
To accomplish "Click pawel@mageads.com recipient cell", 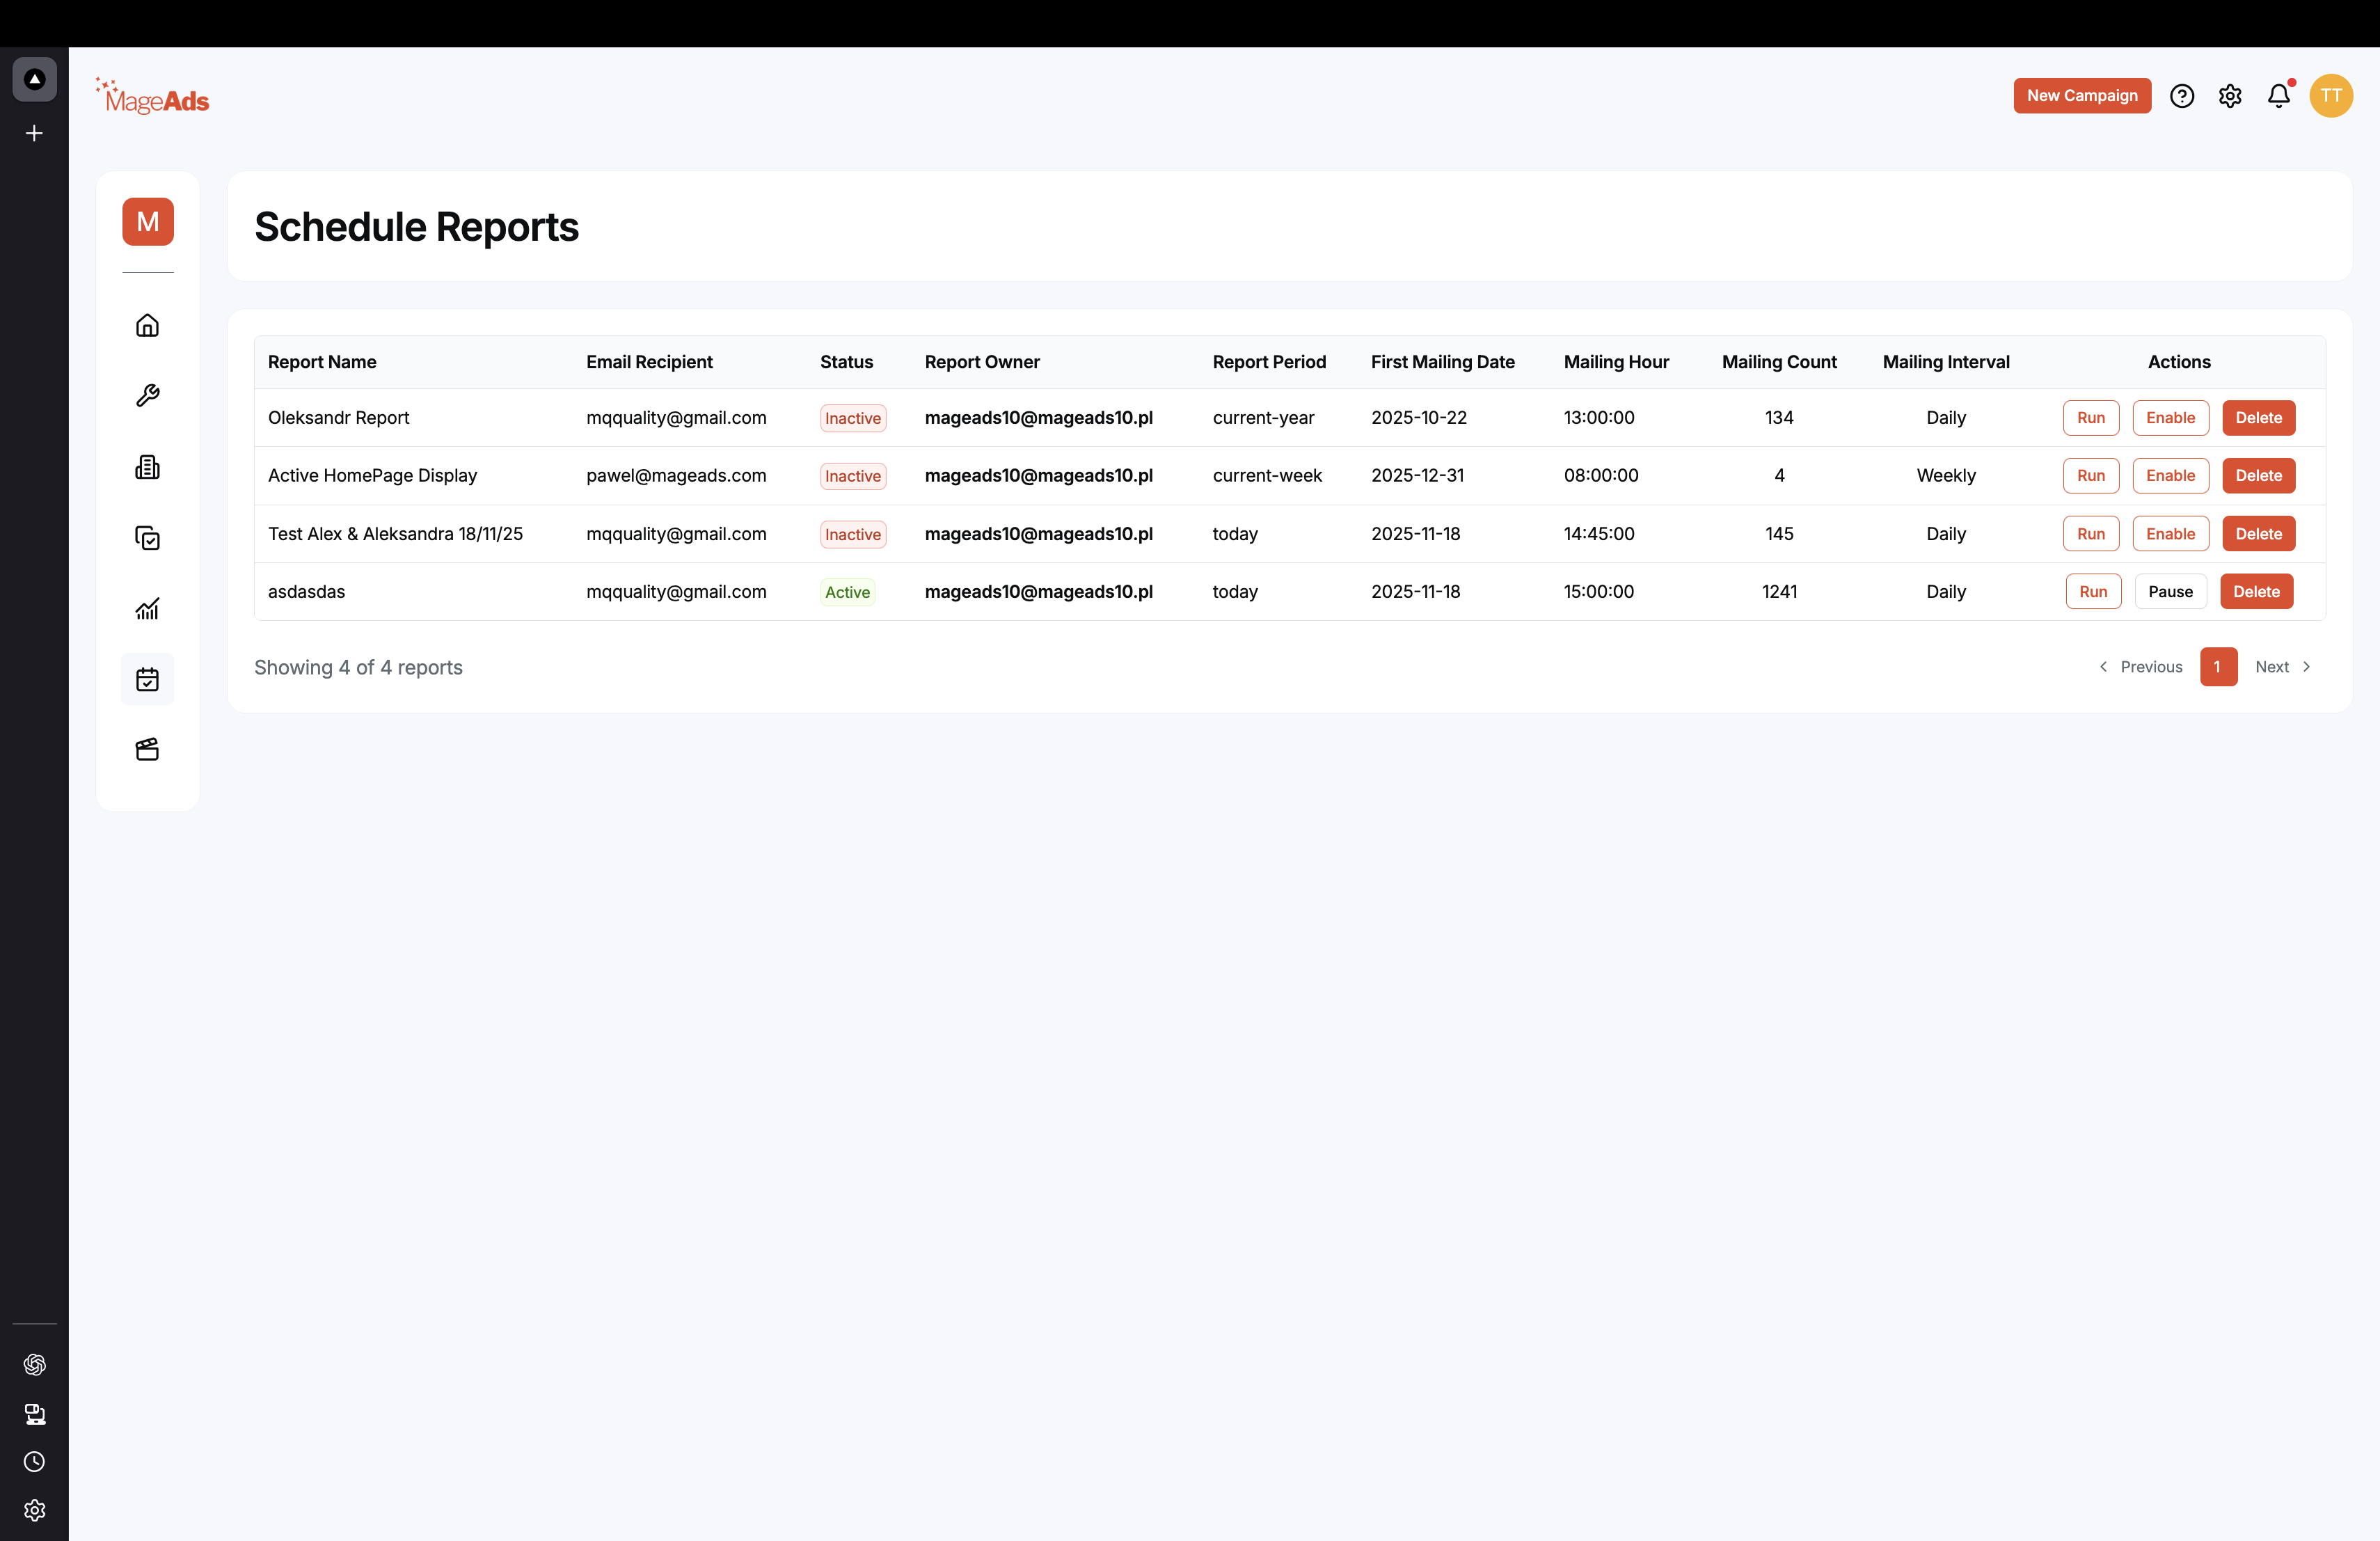I will (676, 476).
